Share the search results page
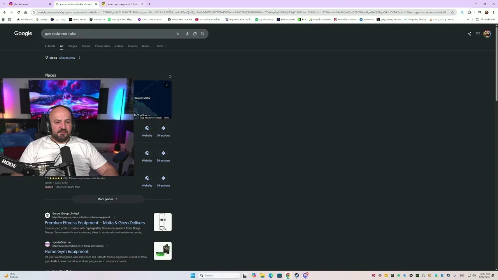 (x=469, y=34)
